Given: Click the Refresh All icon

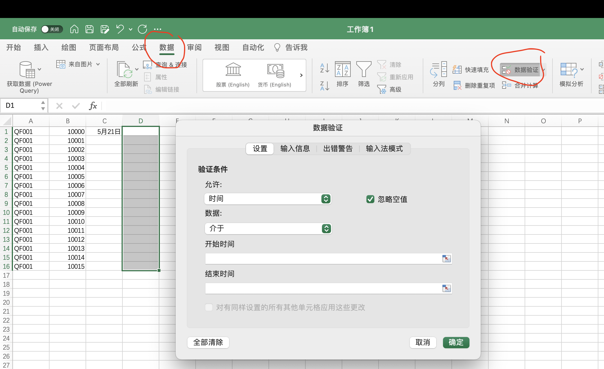Looking at the screenshot, I should 125,70.
